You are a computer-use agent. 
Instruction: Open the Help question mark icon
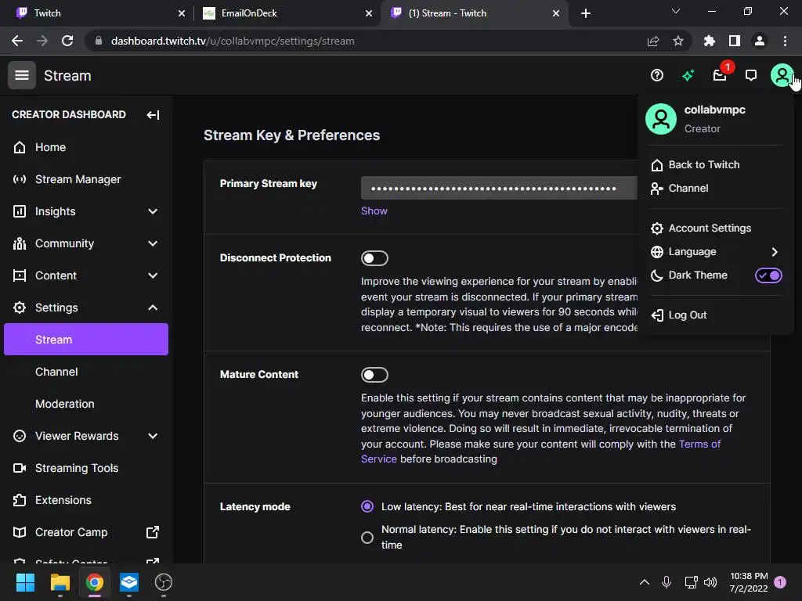657,76
